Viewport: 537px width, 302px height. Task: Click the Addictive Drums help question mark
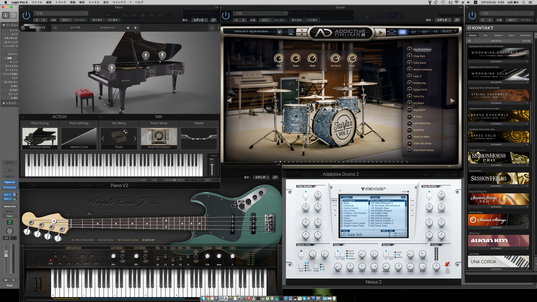click(456, 32)
